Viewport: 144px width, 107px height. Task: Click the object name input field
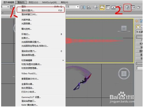(140, 68)
